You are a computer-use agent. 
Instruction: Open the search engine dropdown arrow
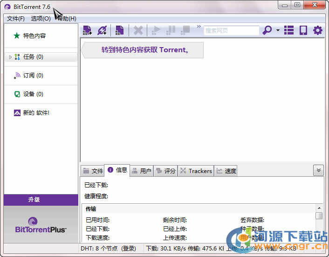click(278, 30)
